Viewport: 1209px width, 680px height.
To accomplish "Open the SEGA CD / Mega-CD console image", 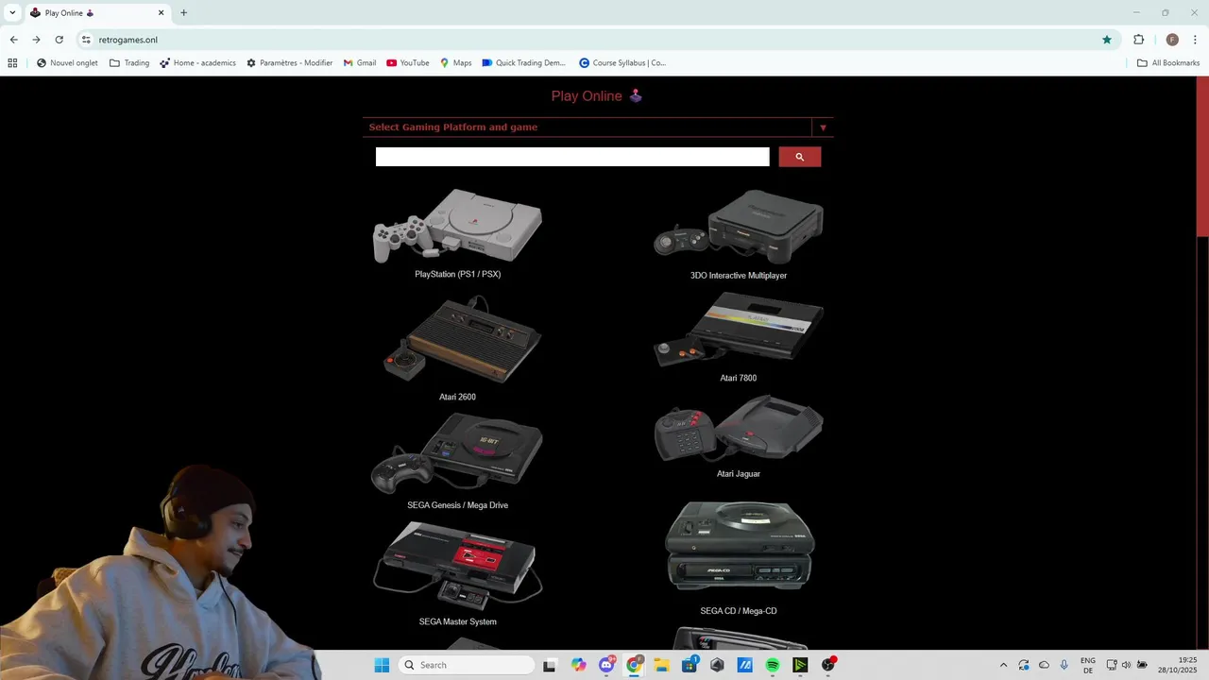I will 739,548.
